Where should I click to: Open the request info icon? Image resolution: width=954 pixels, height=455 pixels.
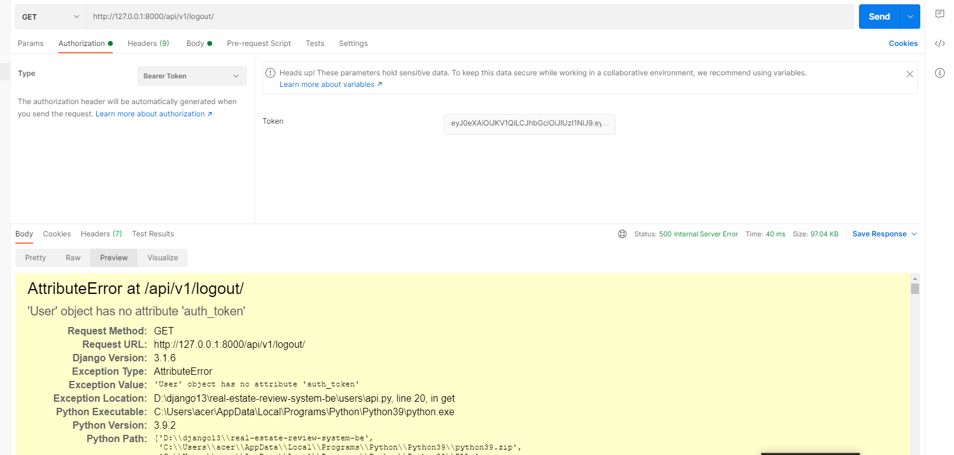point(939,73)
